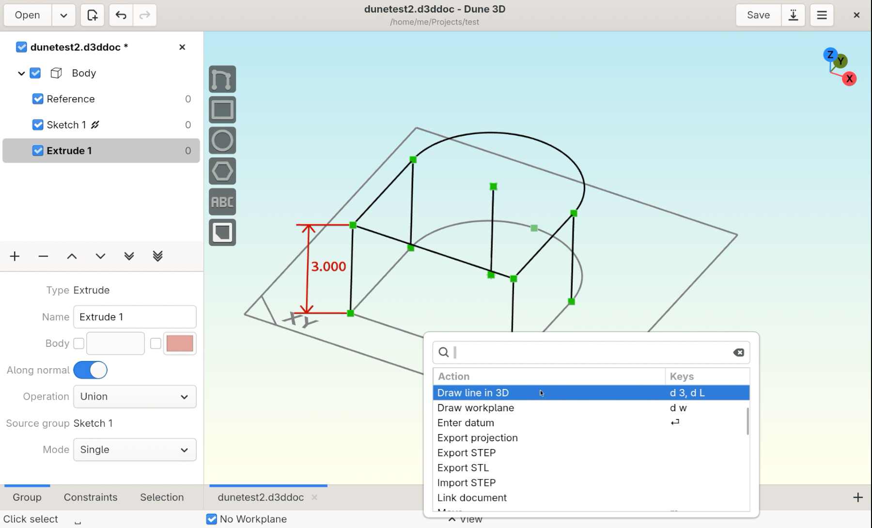Screen dimensions: 872x528
Task: Enable the body color checkbox
Action: click(x=156, y=343)
